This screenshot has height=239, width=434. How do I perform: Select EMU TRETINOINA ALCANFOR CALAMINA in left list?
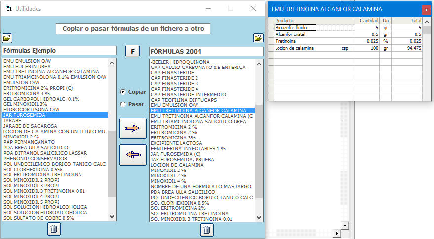click(x=55, y=72)
